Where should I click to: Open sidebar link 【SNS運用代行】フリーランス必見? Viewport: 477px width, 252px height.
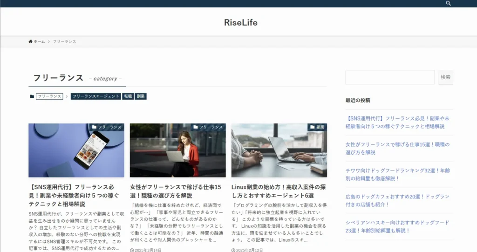pyautogui.click(x=397, y=123)
